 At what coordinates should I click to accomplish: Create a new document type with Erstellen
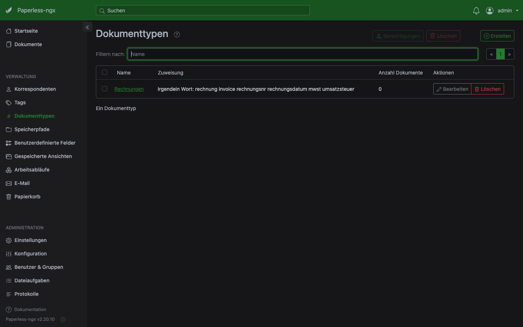(x=497, y=36)
